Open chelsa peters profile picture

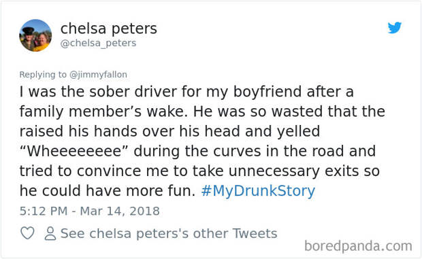click(35, 35)
